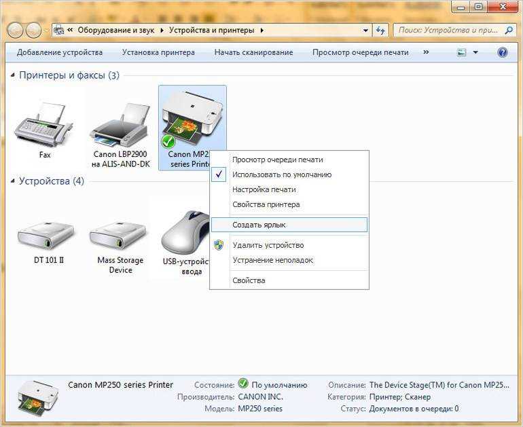Close the Devices and Printers window
The width and height of the screenshot is (523, 427).
(503, 7)
